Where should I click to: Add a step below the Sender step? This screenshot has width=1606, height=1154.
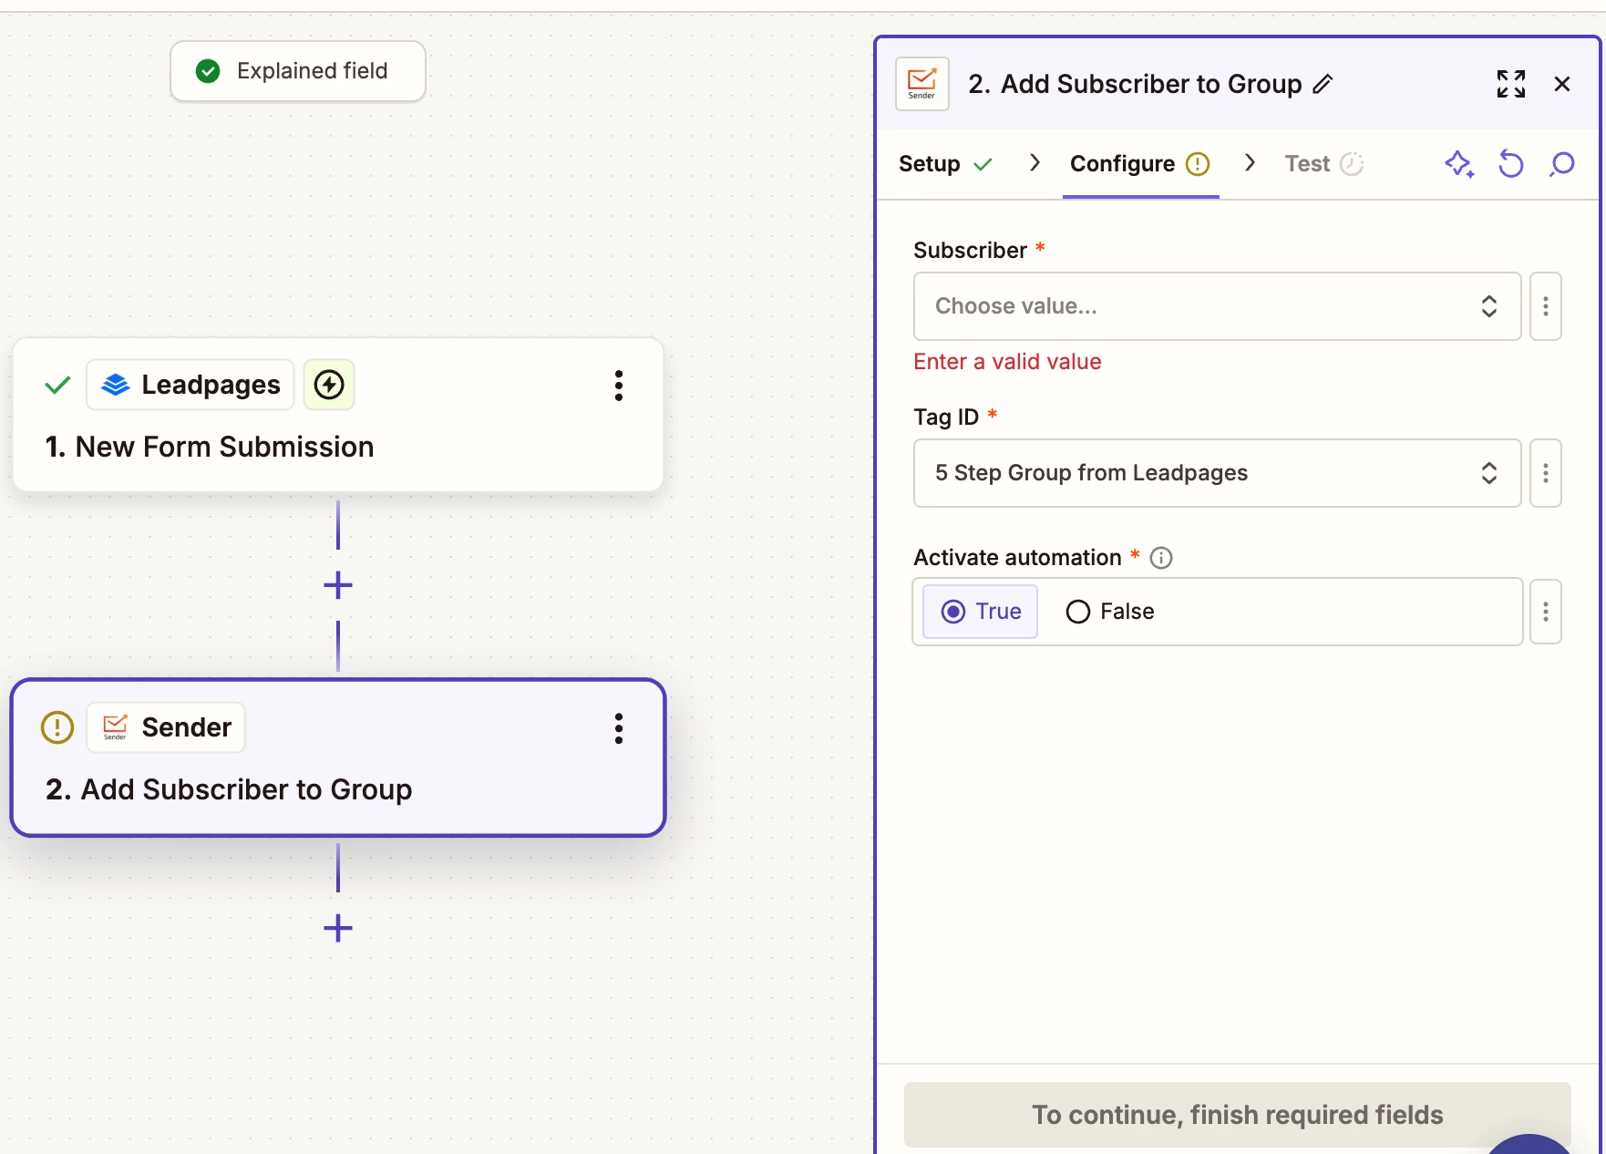pyautogui.click(x=338, y=928)
